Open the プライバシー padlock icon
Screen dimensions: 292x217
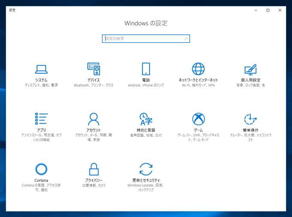tap(94, 169)
